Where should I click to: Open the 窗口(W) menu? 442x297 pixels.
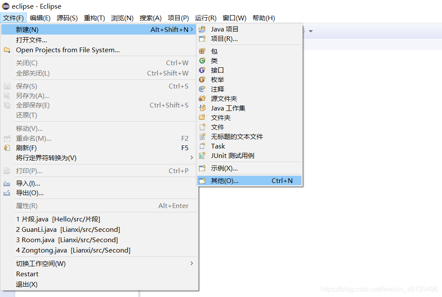234,18
